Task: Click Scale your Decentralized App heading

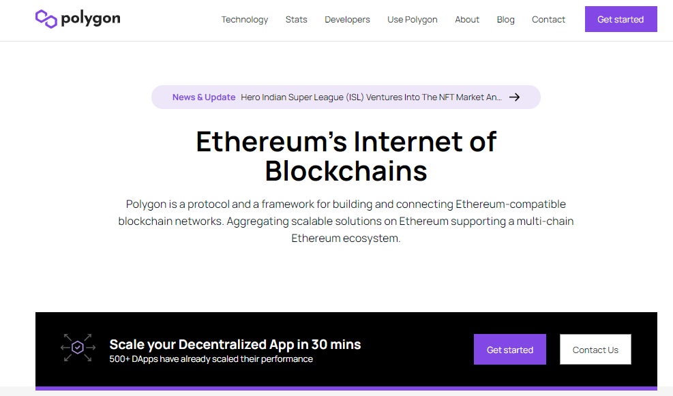Action: 235,344
